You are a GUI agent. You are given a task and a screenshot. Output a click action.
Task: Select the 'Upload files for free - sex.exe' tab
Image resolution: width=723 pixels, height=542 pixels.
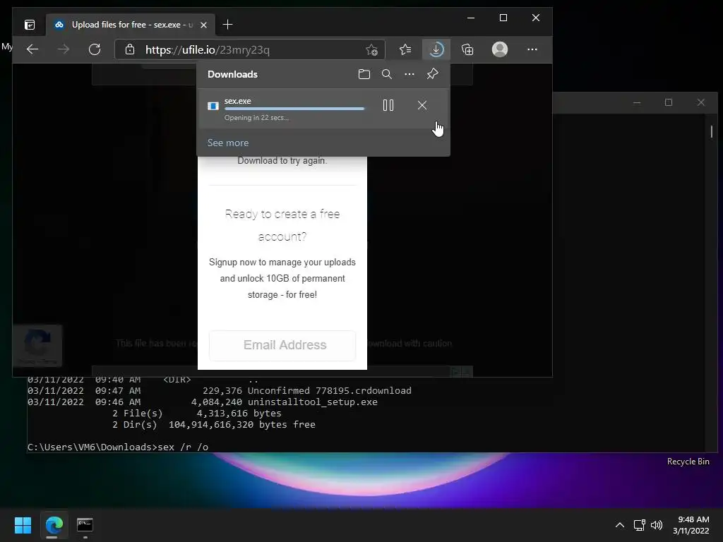[130, 25]
